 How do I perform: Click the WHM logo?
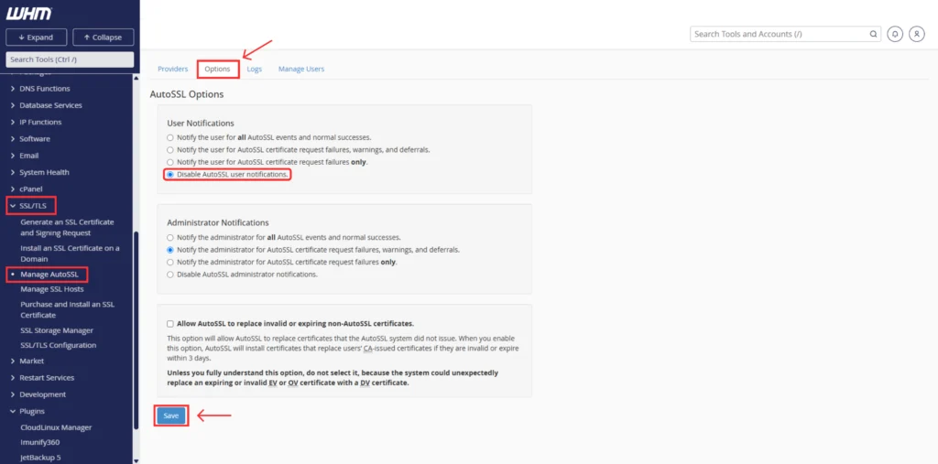click(x=28, y=14)
